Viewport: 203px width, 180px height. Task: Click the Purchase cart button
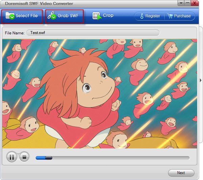(x=180, y=16)
